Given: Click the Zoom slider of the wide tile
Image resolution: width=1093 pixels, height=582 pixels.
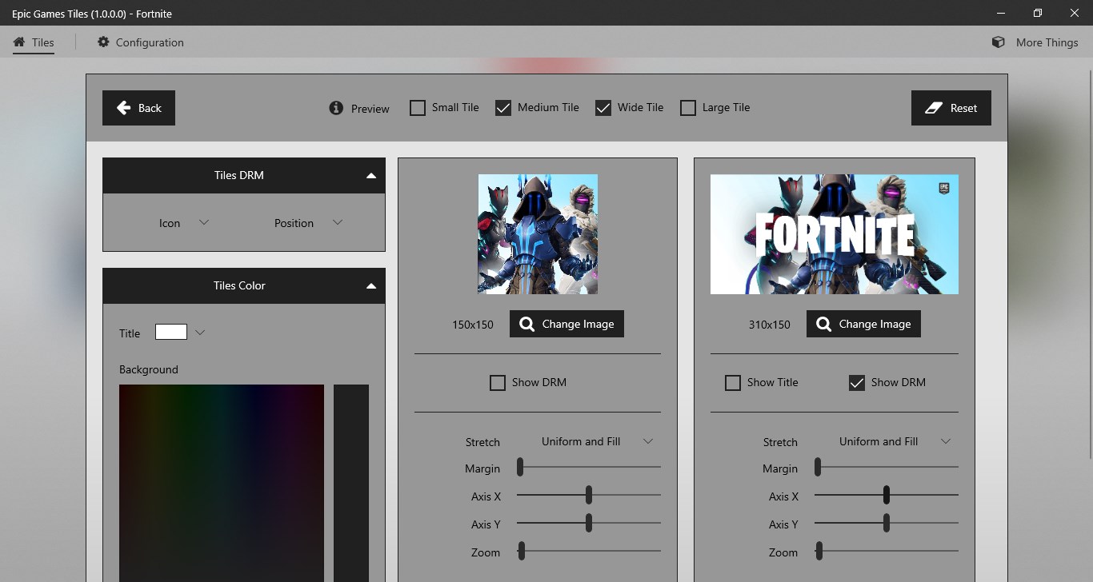Looking at the screenshot, I should tap(887, 551).
